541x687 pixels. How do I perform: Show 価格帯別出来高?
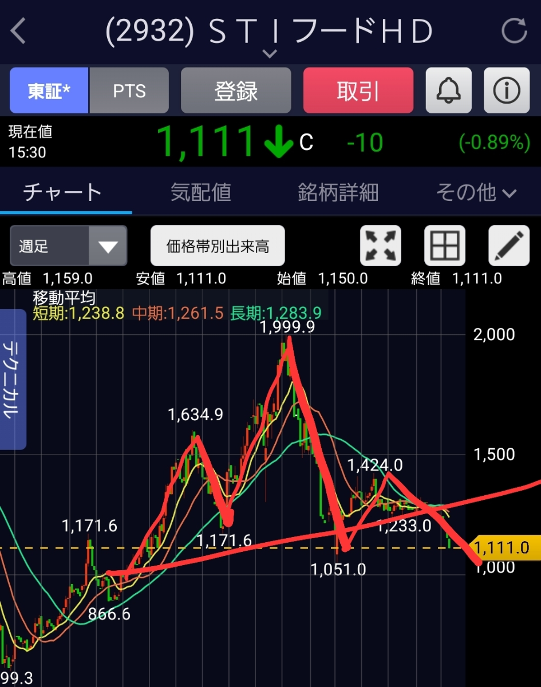pos(218,246)
